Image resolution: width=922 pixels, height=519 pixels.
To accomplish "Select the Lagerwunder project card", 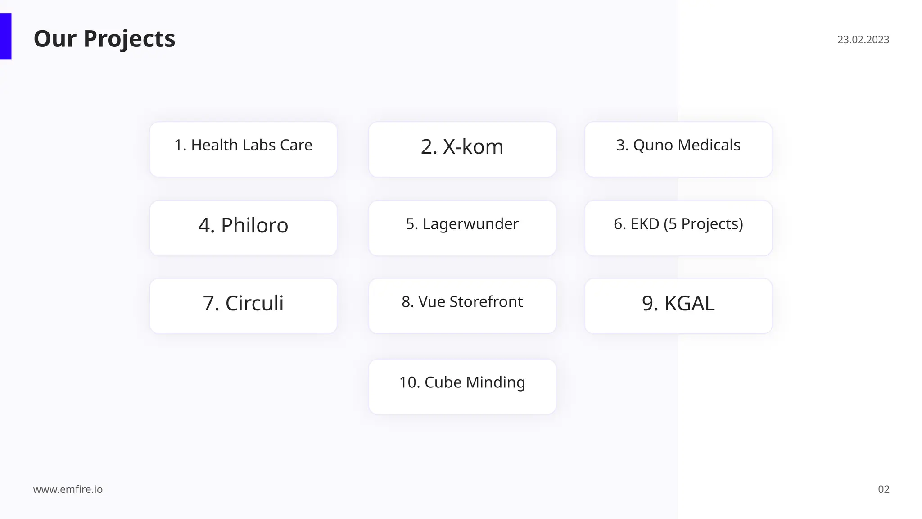I will 462,228.
